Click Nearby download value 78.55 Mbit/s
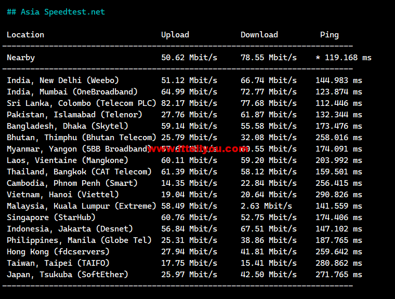 click(x=269, y=58)
